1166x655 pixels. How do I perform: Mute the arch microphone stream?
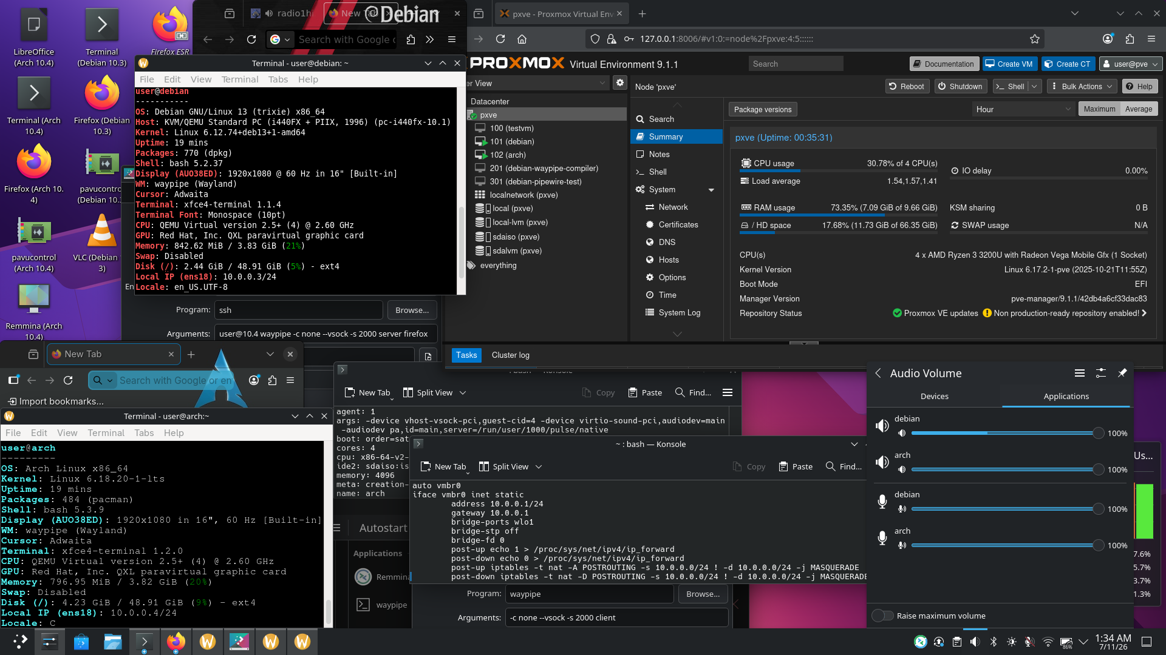902,545
